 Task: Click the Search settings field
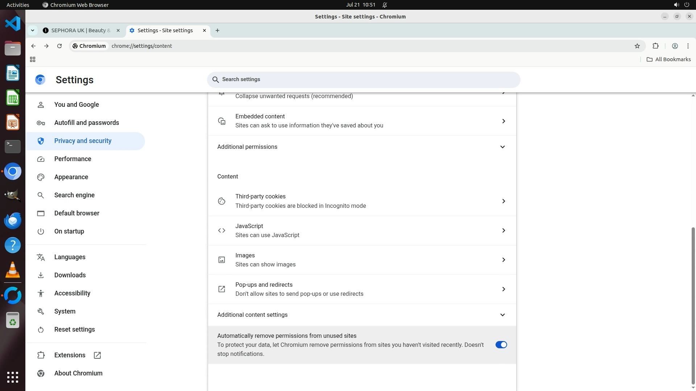point(363,79)
